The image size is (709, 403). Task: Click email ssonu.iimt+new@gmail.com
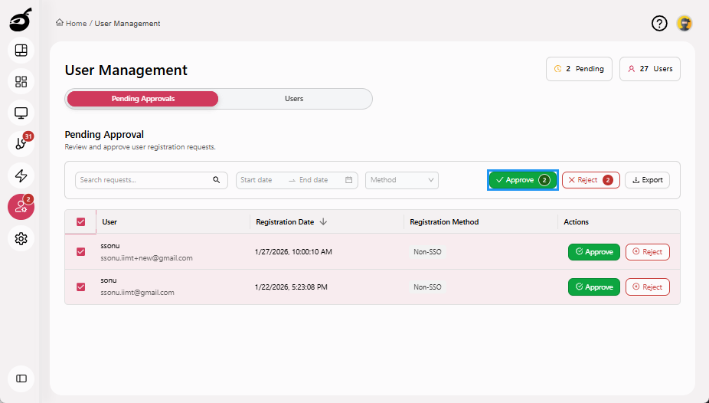[146, 258]
